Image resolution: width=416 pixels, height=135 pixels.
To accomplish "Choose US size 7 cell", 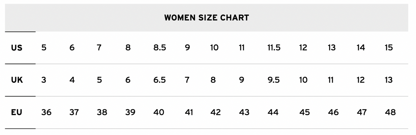I will pos(99,48).
